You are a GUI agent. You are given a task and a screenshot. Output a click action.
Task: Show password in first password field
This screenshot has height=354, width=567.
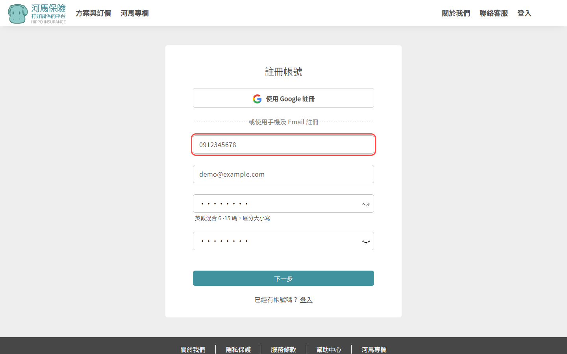[366, 204]
